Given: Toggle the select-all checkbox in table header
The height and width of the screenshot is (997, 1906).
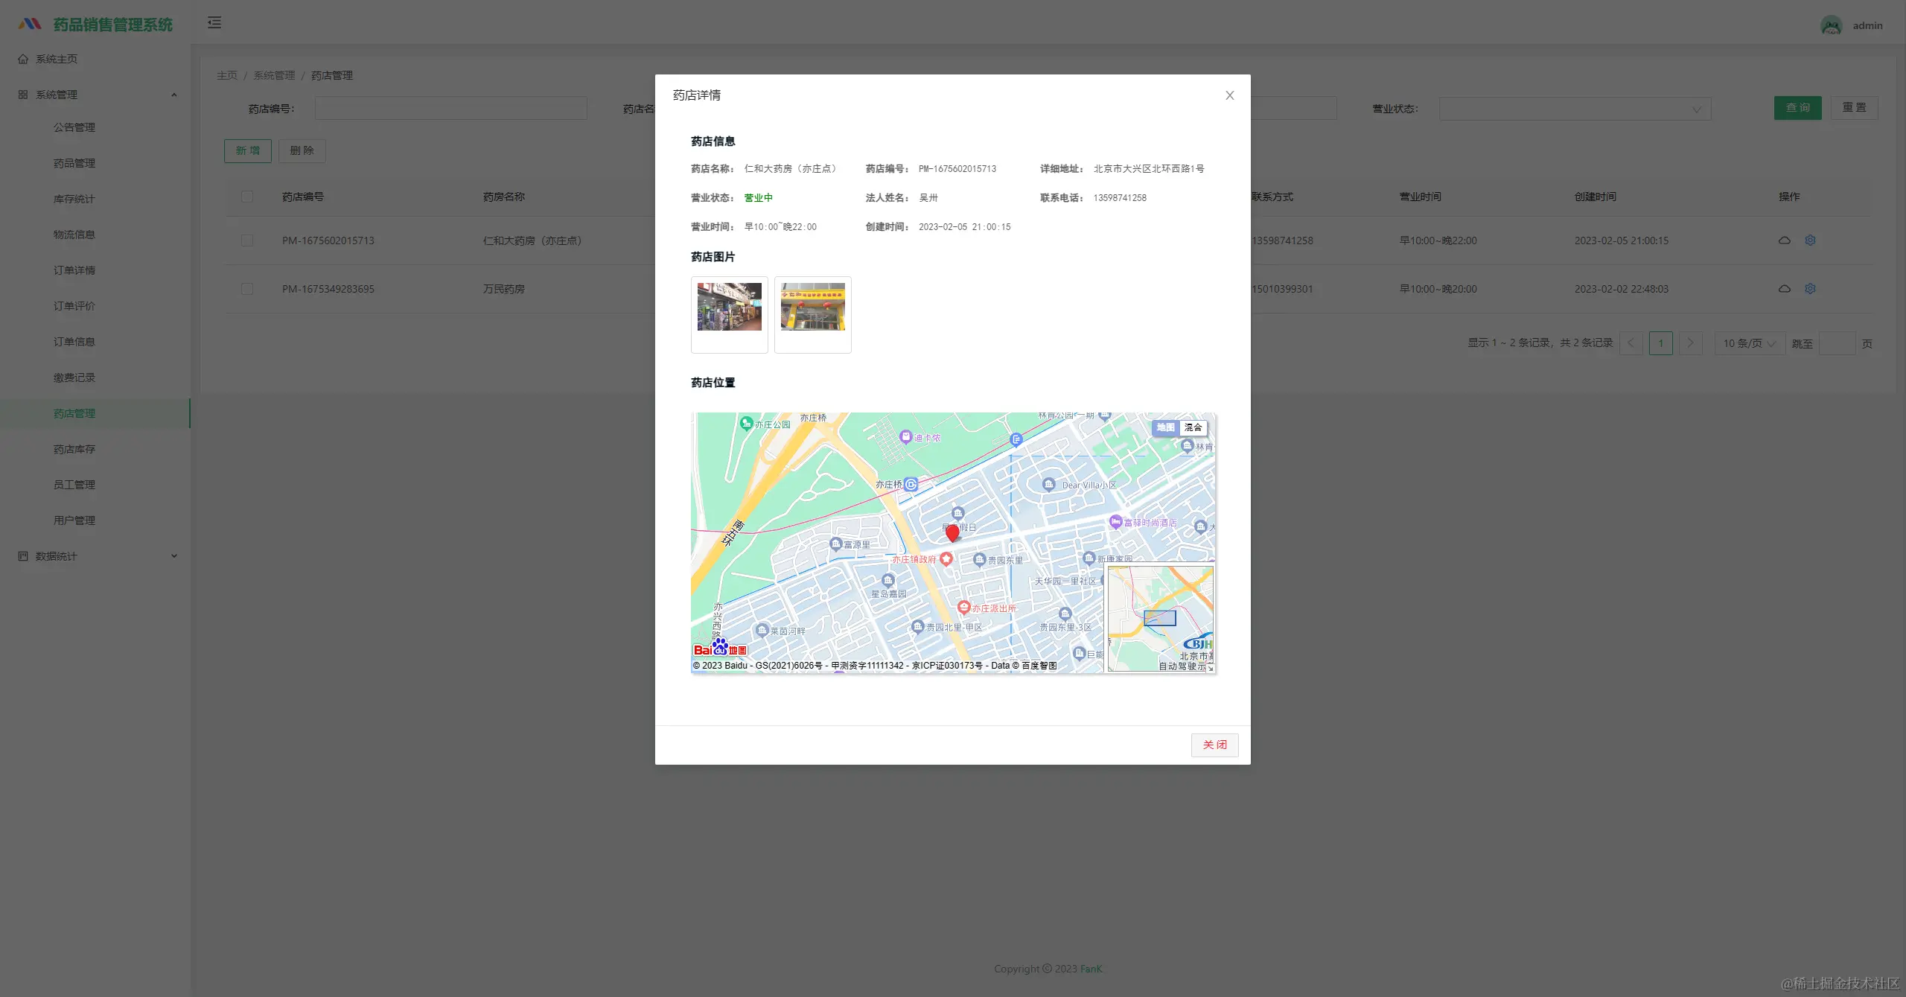Looking at the screenshot, I should coord(247,197).
